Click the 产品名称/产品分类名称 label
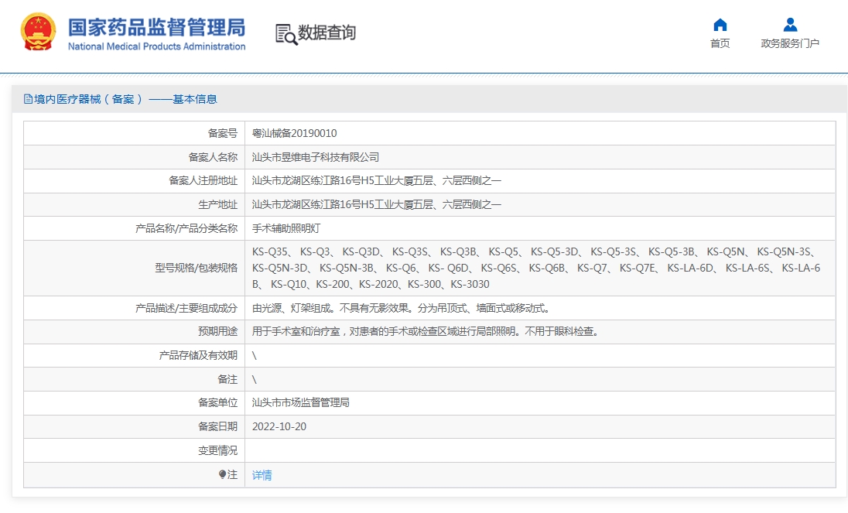This screenshot has height=513, width=848. pyautogui.click(x=186, y=228)
